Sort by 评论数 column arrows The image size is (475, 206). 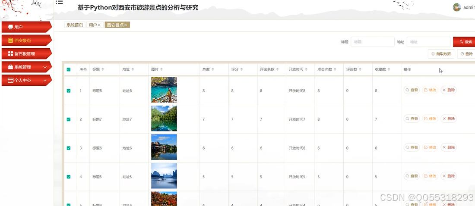[360, 69]
